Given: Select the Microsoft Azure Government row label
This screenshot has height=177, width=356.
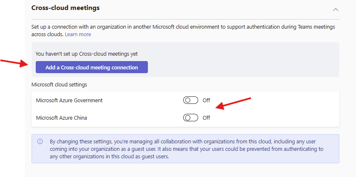Looking at the screenshot, I should 69,101.
